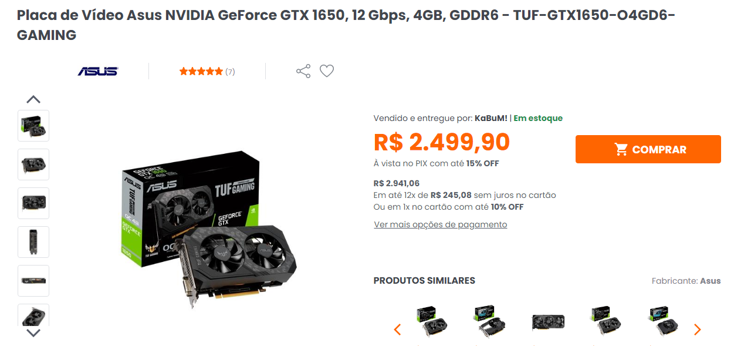734x346 pixels.
Task: Open Ver mais opções de pagamento link
Action: pos(441,224)
